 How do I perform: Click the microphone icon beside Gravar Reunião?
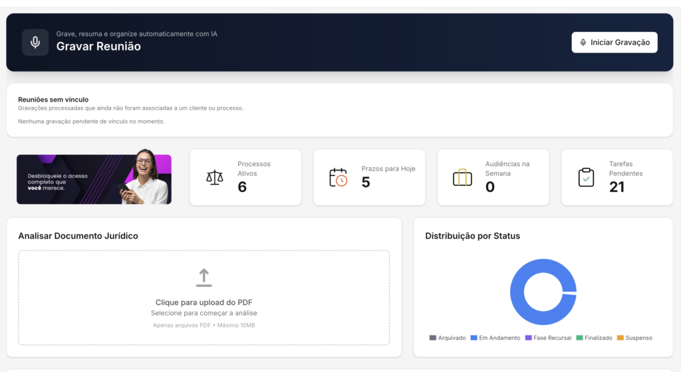tap(35, 43)
